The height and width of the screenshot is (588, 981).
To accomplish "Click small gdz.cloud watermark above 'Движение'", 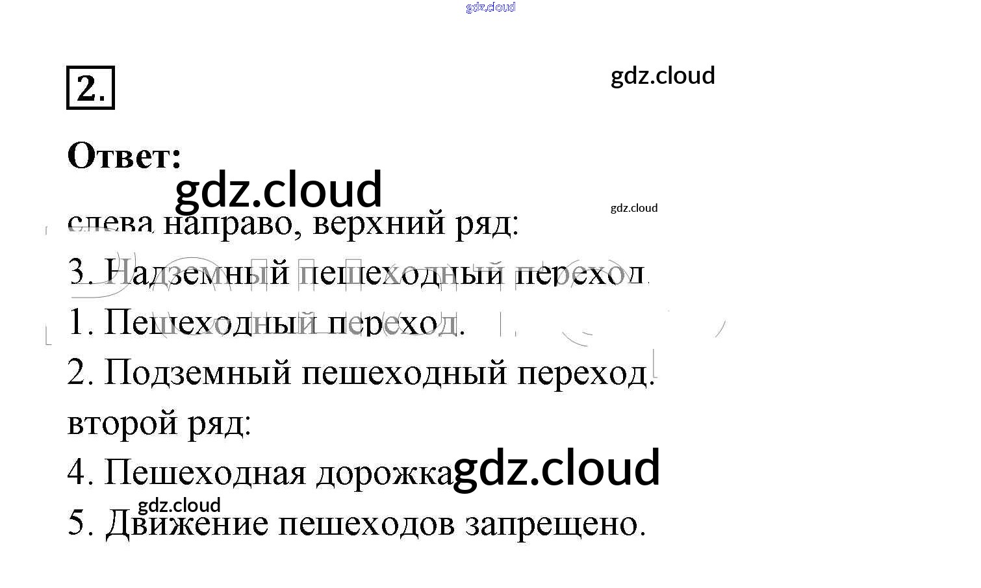I will (x=179, y=505).
